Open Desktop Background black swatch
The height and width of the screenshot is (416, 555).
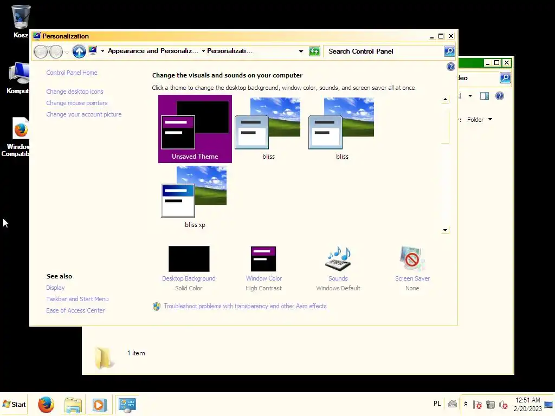(189, 259)
